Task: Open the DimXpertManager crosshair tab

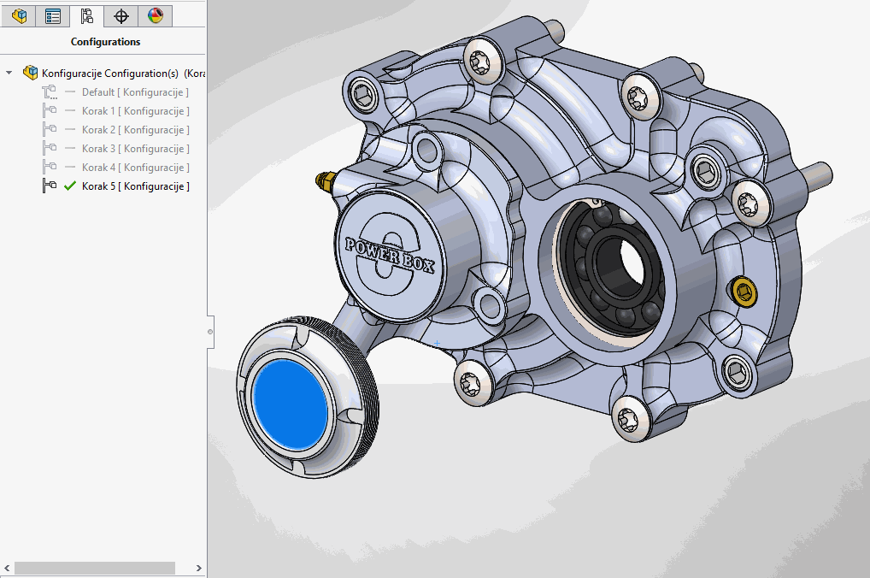Action: click(121, 15)
